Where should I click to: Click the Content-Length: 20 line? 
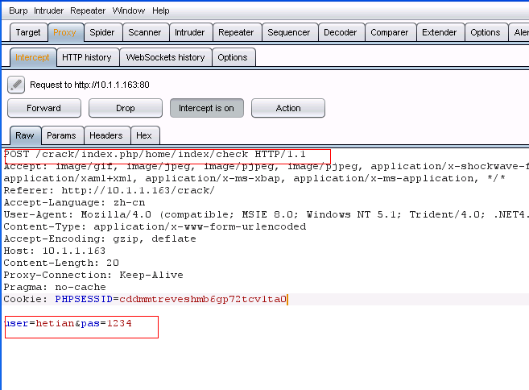point(61,263)
